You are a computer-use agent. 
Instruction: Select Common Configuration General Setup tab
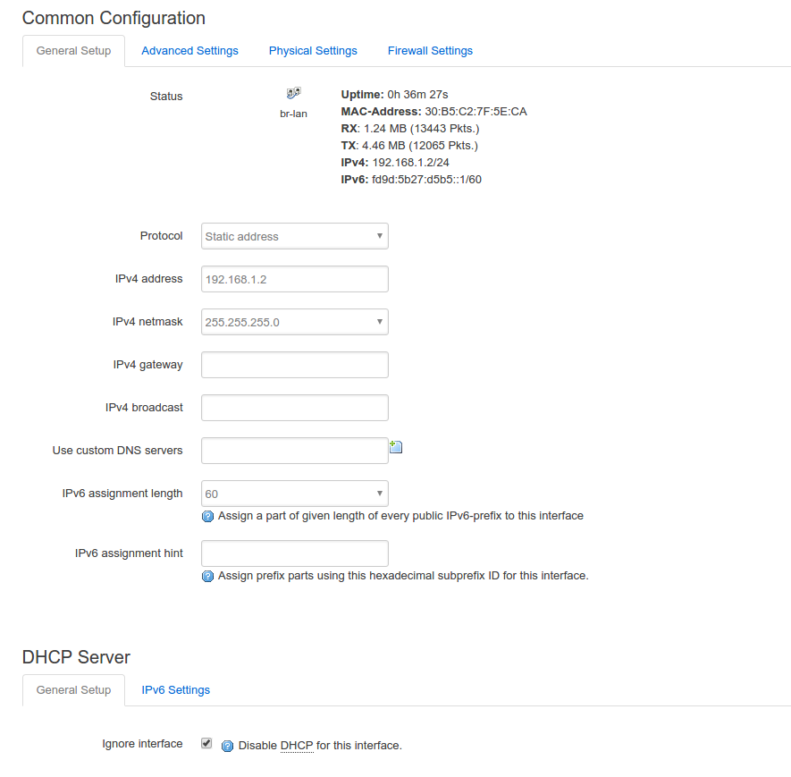(x=73, y=51)
